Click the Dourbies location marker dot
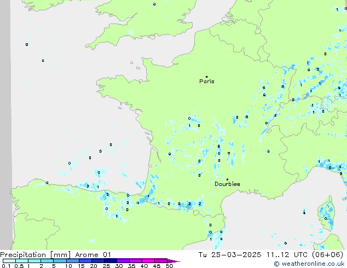 (x=227, y=179)
